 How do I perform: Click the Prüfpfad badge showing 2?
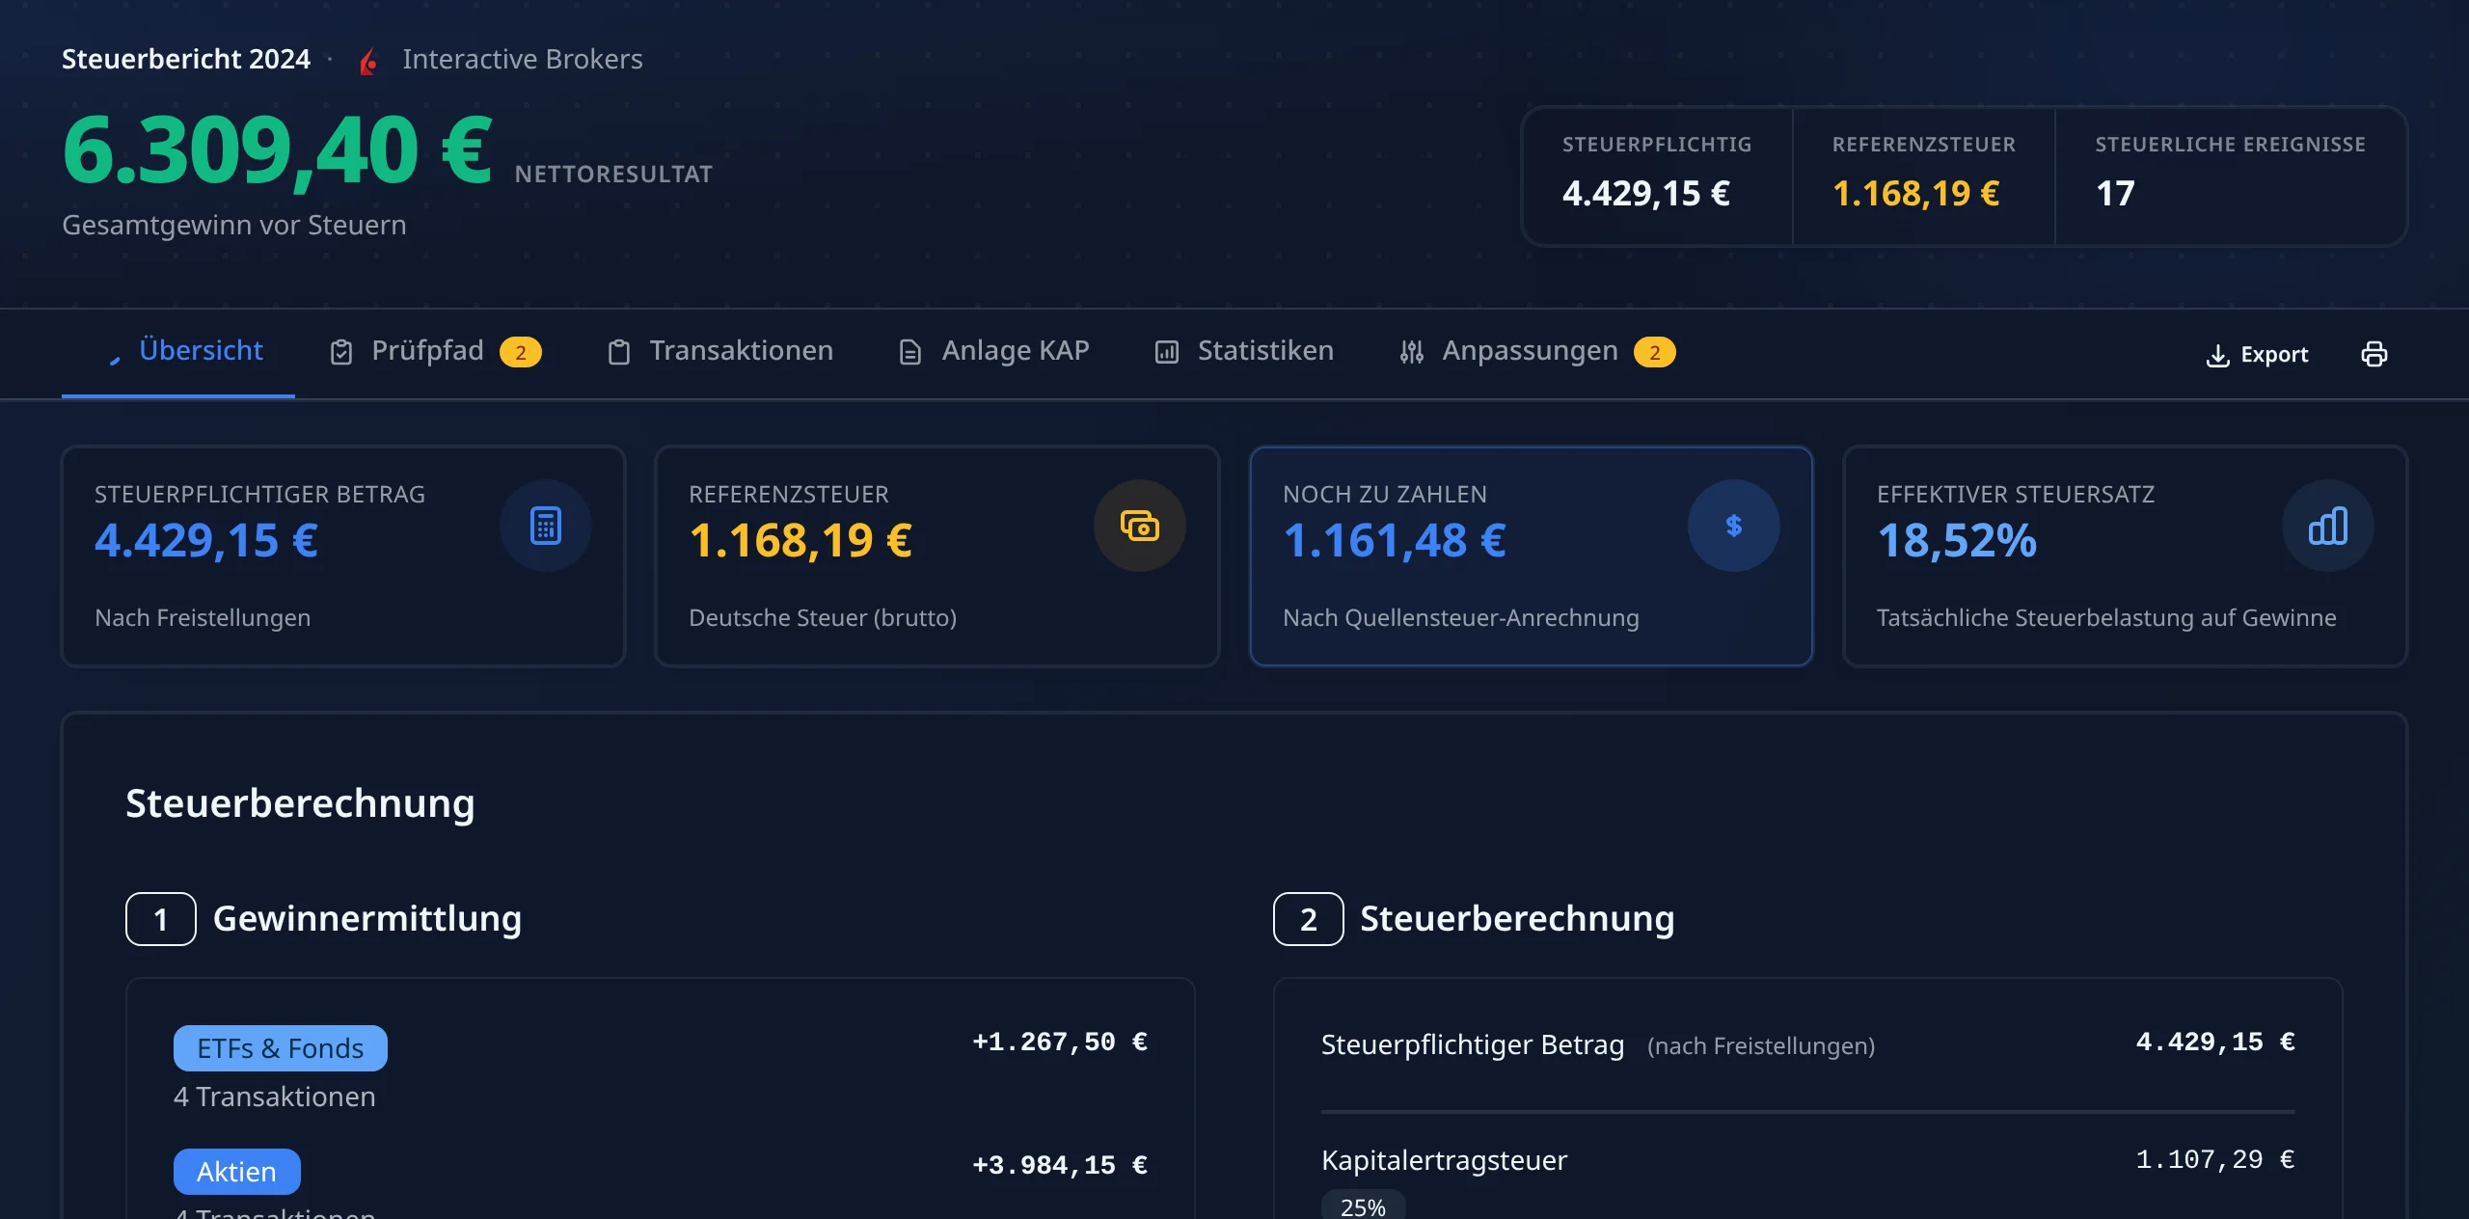click(521, 352)
